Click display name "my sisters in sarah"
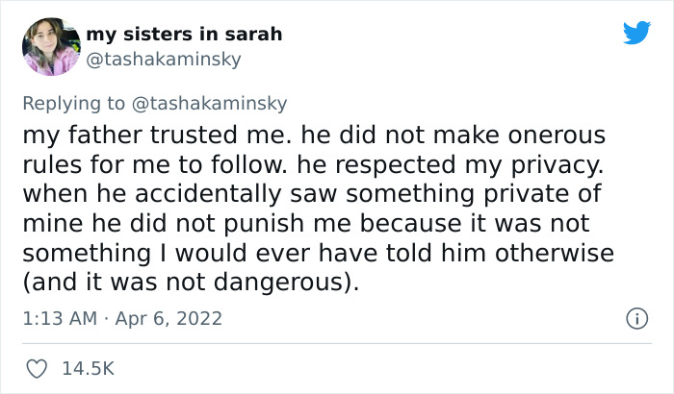The image size is (674, 394). point(184,35)
